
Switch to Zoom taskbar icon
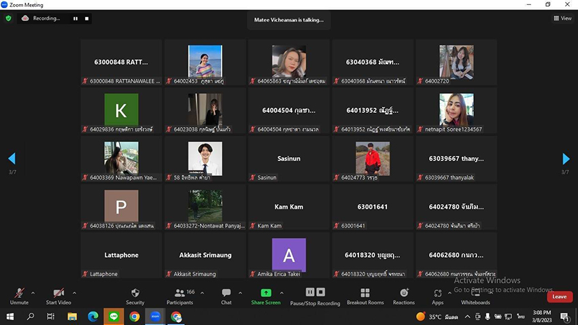coord(155,317)
